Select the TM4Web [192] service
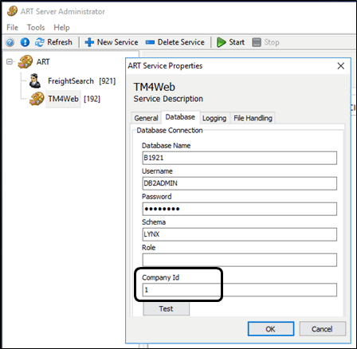The width and height of the screenshot is (357, 349). 74,99
